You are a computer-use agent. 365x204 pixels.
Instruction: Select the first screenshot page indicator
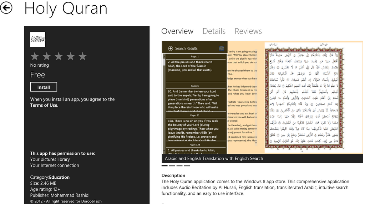coord(164,165)
